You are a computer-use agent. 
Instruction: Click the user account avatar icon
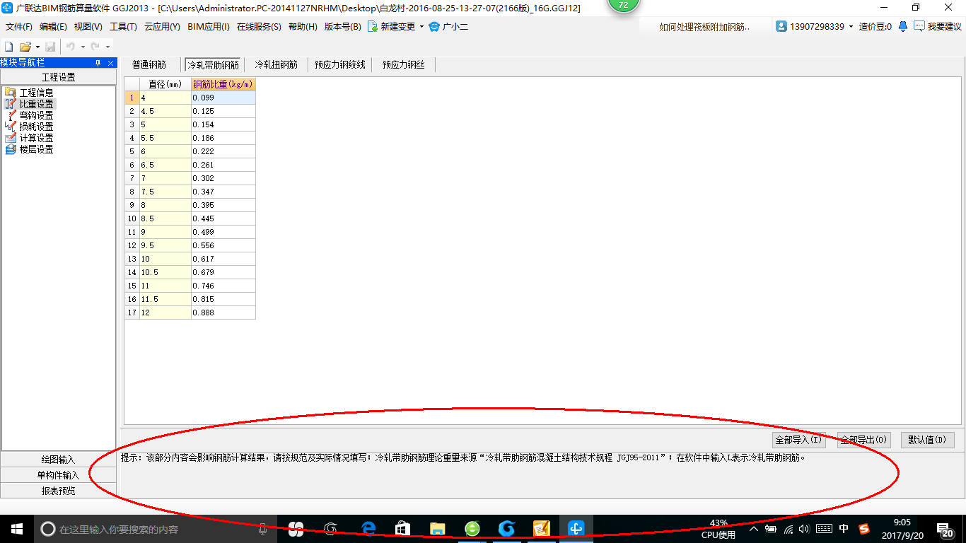click(x=781, y=26)
